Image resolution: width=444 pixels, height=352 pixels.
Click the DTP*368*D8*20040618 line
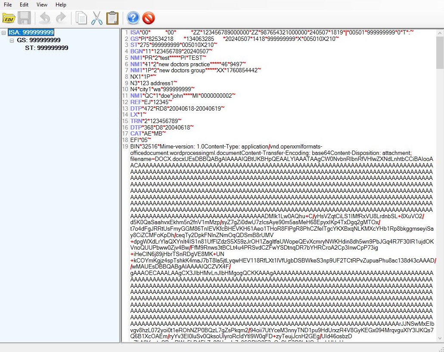(162, 128)
